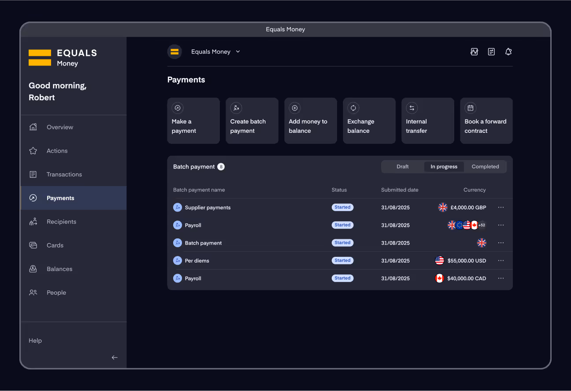Go to Transactions in the sidebar

pyautogui.click(x=73, y=175)
